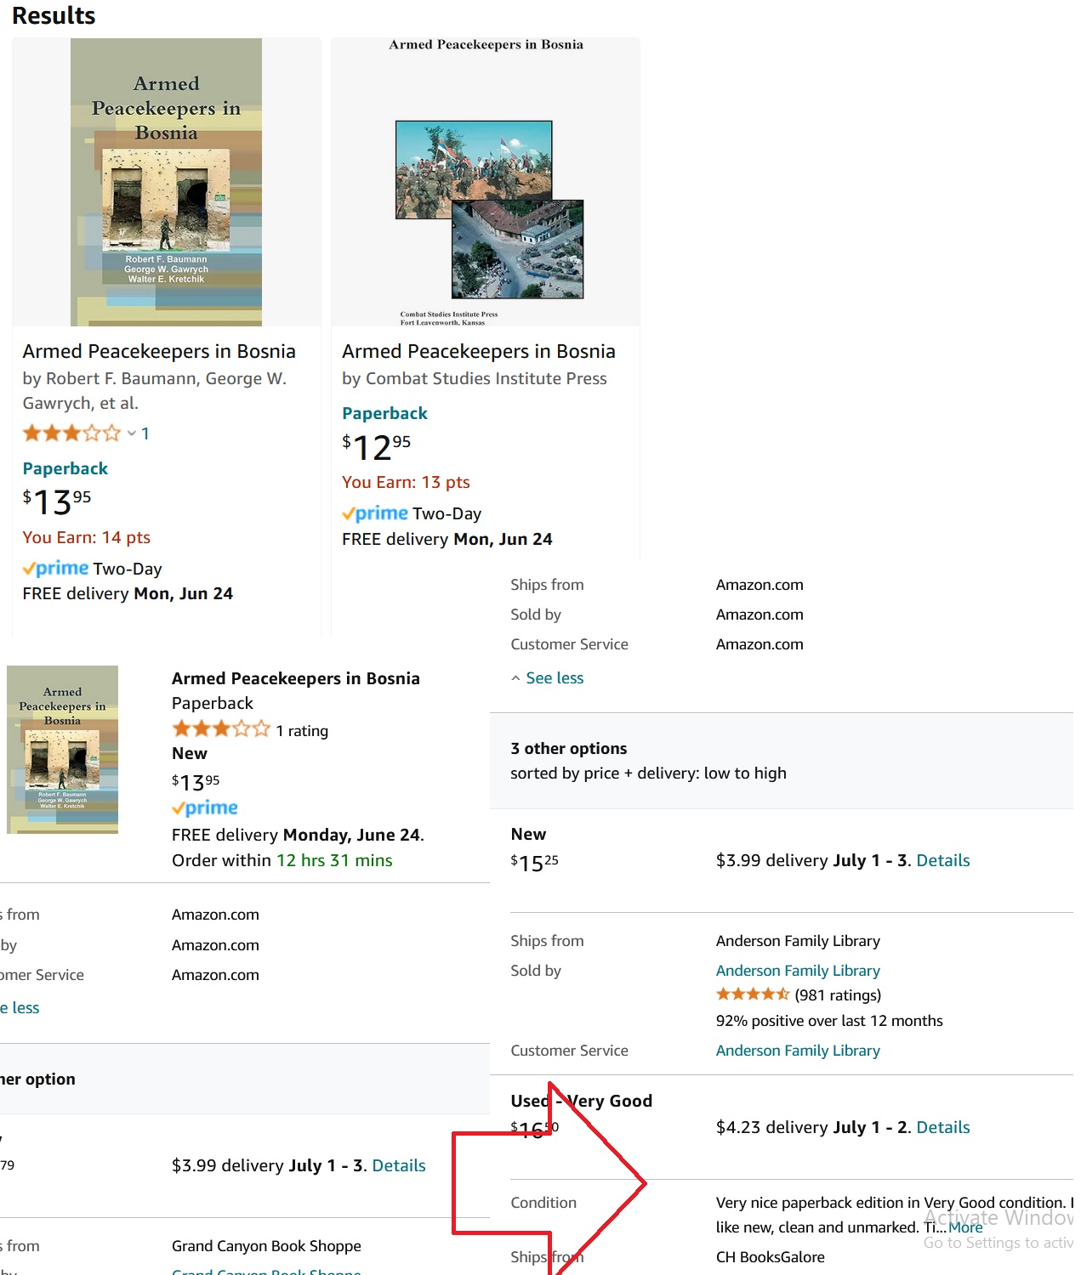
Task: Open the first Armed Peacekeepers in Bosnia cover
Action: pos(166,182)
